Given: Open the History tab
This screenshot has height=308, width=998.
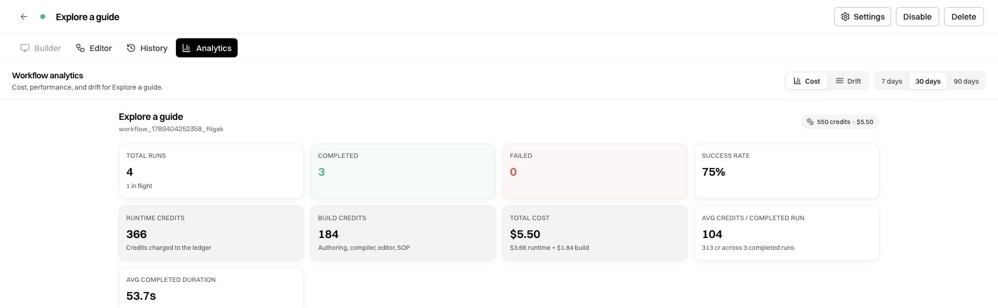Looking at the screenshot, I should click(147, 48).
